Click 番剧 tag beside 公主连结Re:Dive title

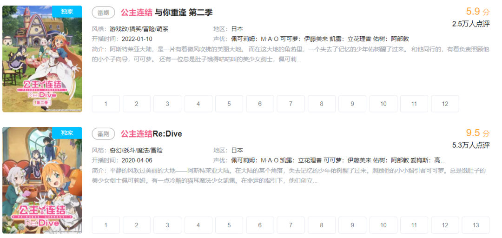[103, 133]
